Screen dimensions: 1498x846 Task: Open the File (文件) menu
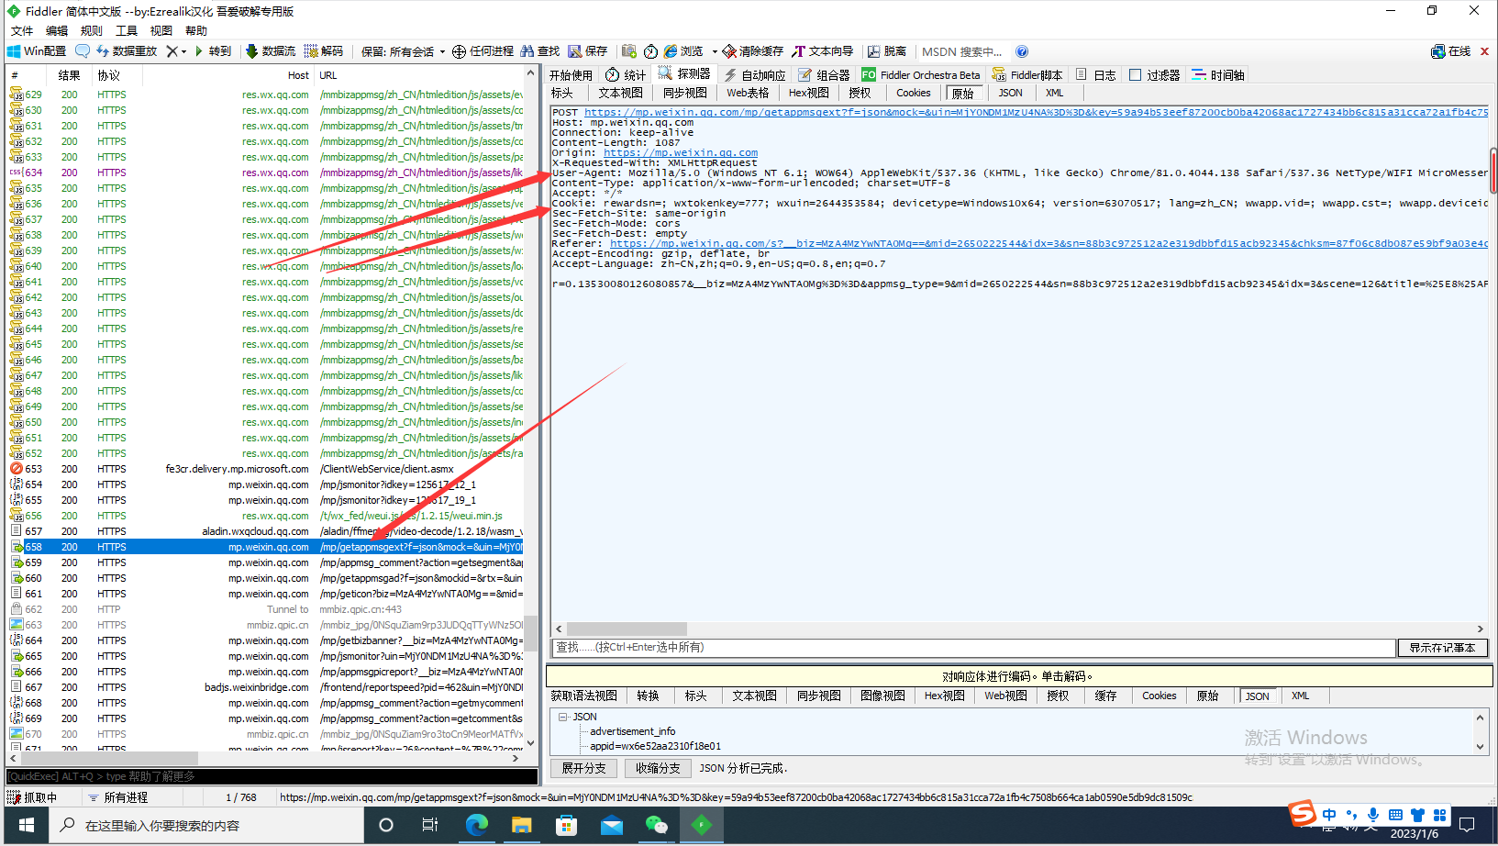click(x=22, y=30)
